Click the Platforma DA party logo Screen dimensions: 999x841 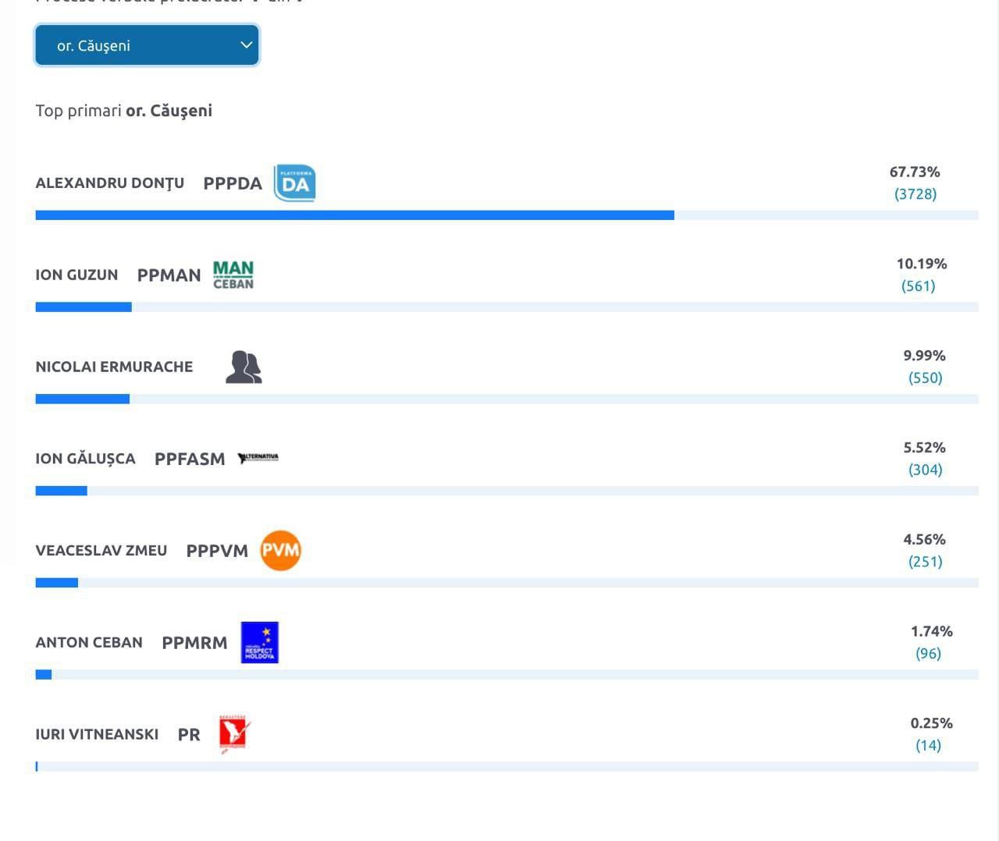tap(294, 183)
